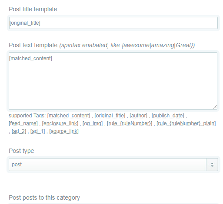Click the Post title template label
223x204 pixels.
[33, 9]
